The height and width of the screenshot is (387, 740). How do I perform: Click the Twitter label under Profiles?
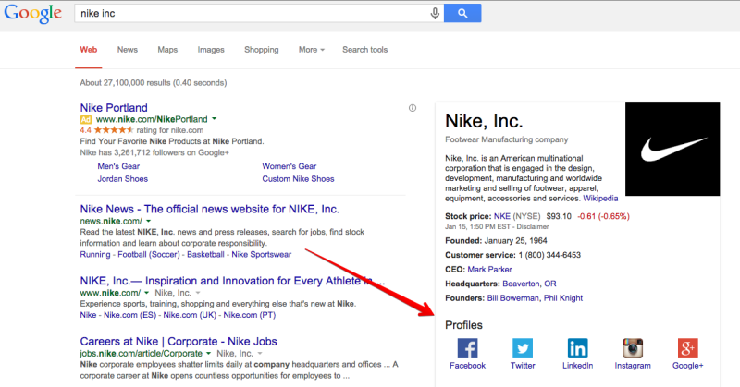[x=523, y=366]
